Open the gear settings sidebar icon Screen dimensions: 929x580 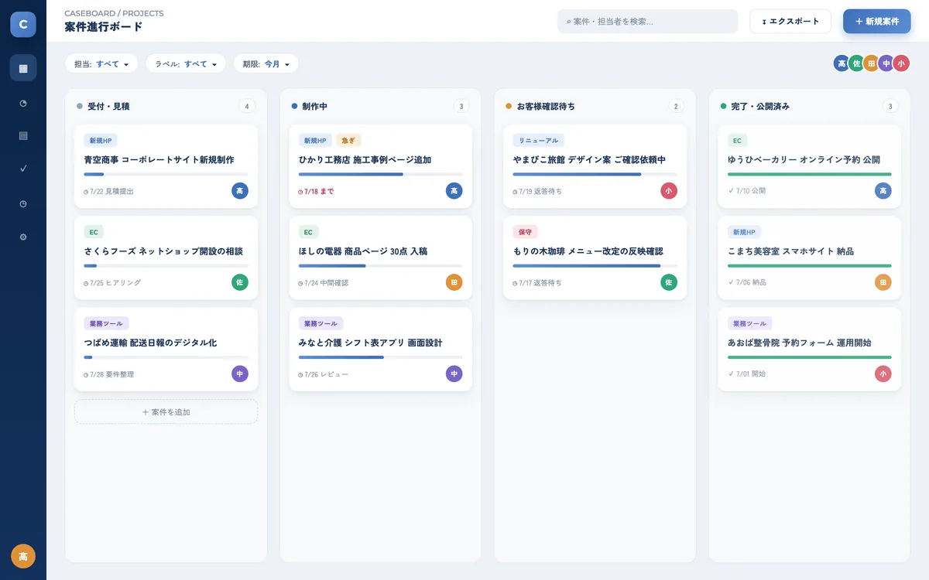(x=23, y=237)
